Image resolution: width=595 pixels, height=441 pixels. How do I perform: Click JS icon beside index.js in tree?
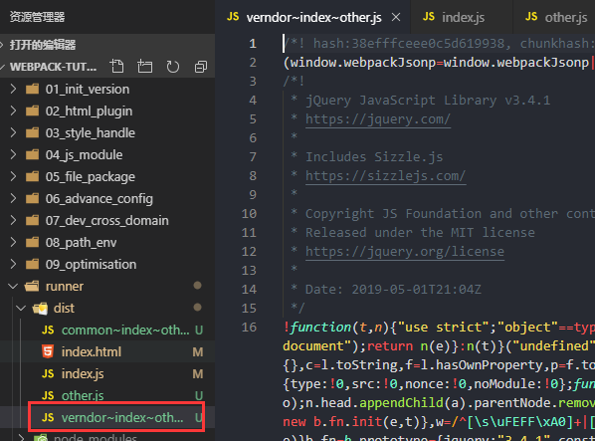pyautogui.click(x=48, y=374)
